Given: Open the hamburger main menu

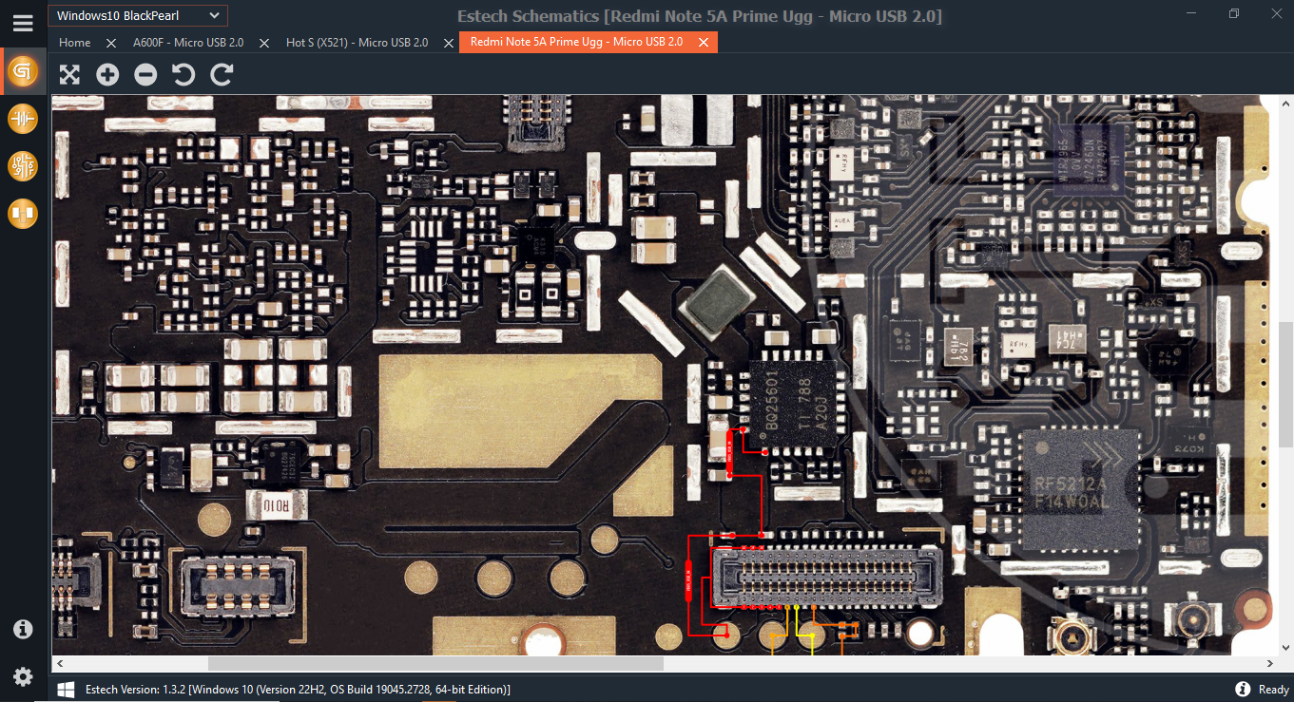Looking at the screenshot, I should pyautogui.click(x=23, y=23).
